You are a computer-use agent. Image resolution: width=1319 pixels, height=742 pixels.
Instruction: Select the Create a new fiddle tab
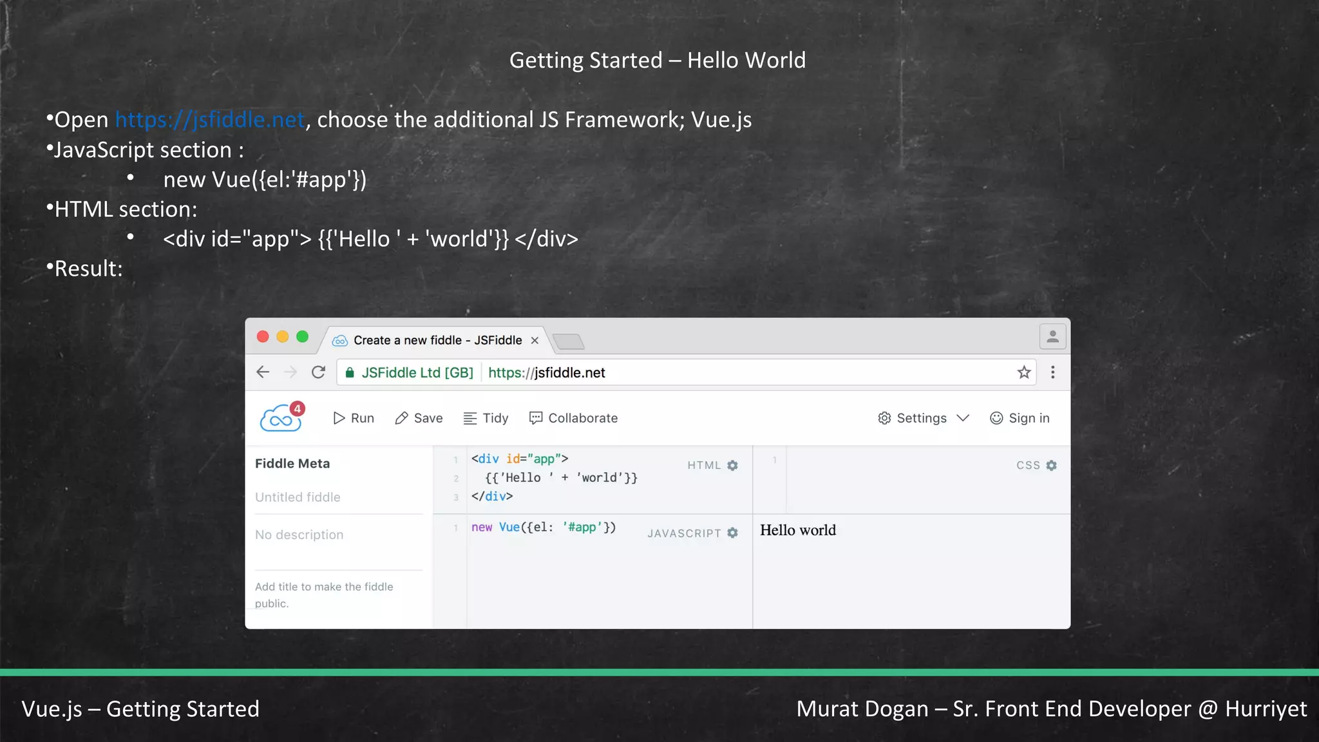pos(437,340)
